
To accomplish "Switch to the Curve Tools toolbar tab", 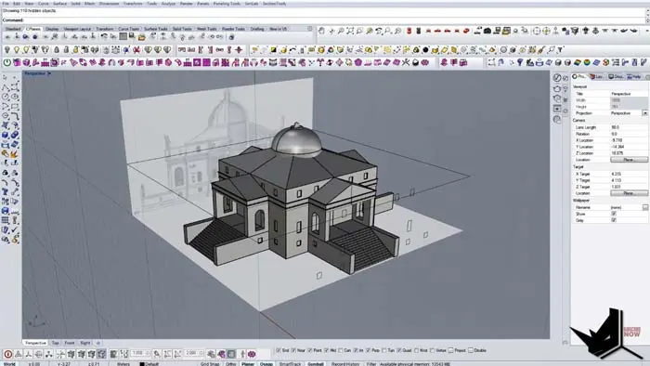I will click(x=128, y=29).
